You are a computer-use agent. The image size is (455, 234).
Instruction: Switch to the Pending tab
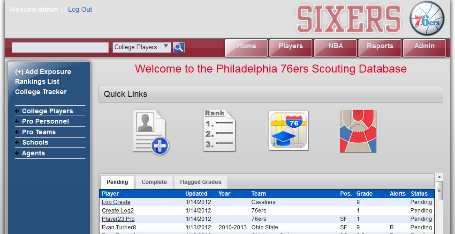click(117, 182)
